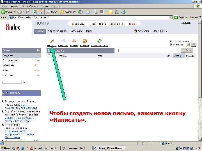Refresh the page with the green arrows icon

coord(35,12)
